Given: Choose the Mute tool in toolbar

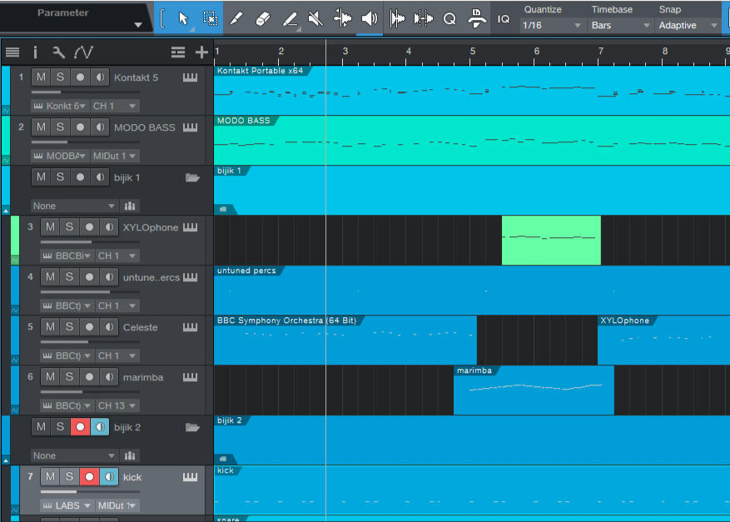Looking at the screenshot, I should click(315, 18).
